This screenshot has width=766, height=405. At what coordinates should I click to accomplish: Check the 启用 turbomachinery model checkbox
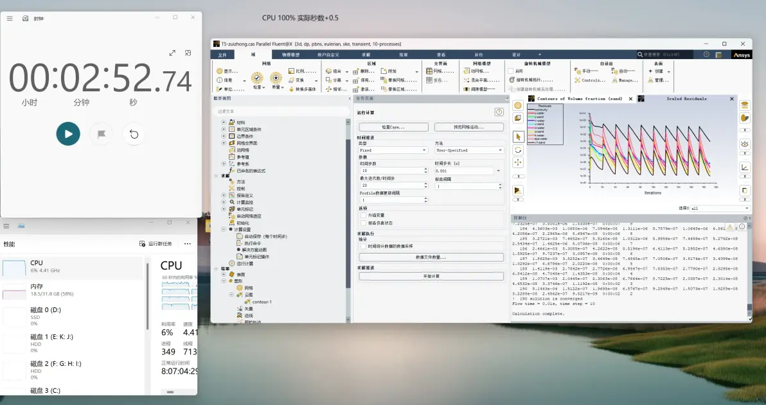[510, 71]
